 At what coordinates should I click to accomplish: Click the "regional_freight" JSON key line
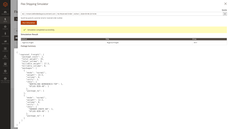tap(31, 54)
